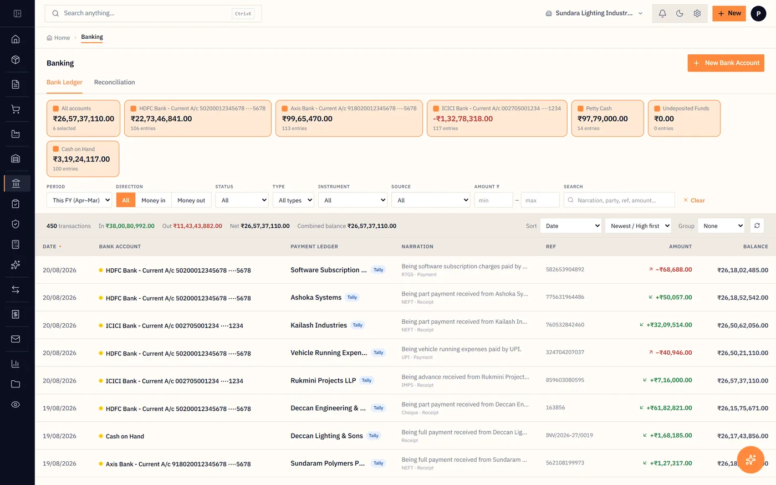The height and width of the screenshot is (485, 776).
Task: Open the Home icon in sidebar
Action: (x=16, y=39)
